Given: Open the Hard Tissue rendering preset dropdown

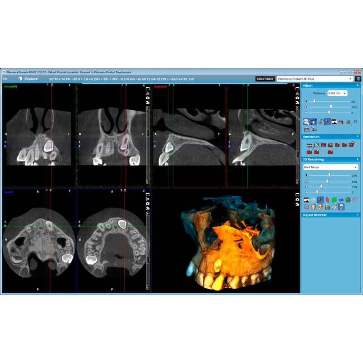Looking at the screenshot, I should pyautogui.click(x=330, y=167).
